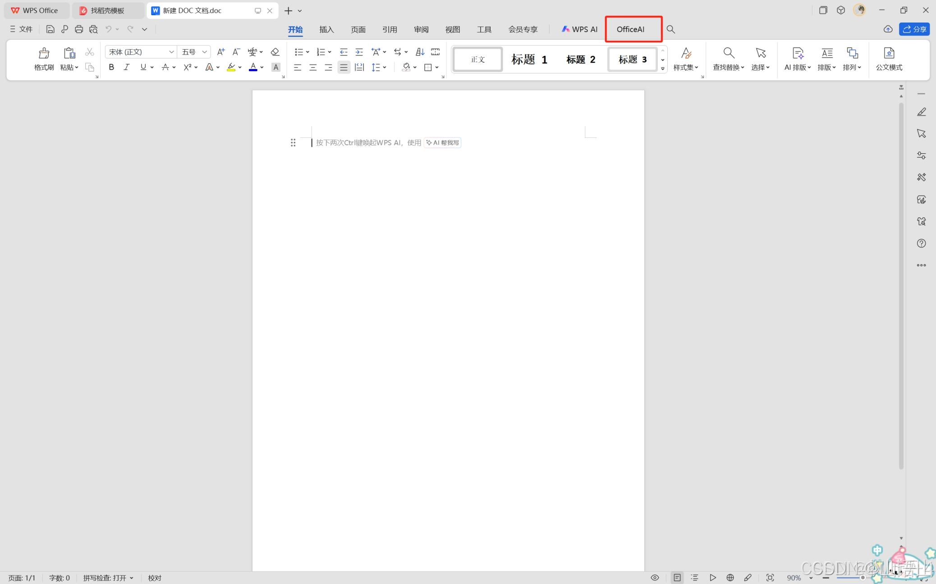This screenshot has width=936, height=584.
Task: Open the WPS AI tab
Action: tap(579, 29)
